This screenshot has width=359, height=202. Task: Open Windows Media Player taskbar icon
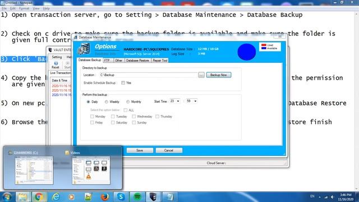pos(71,197)
